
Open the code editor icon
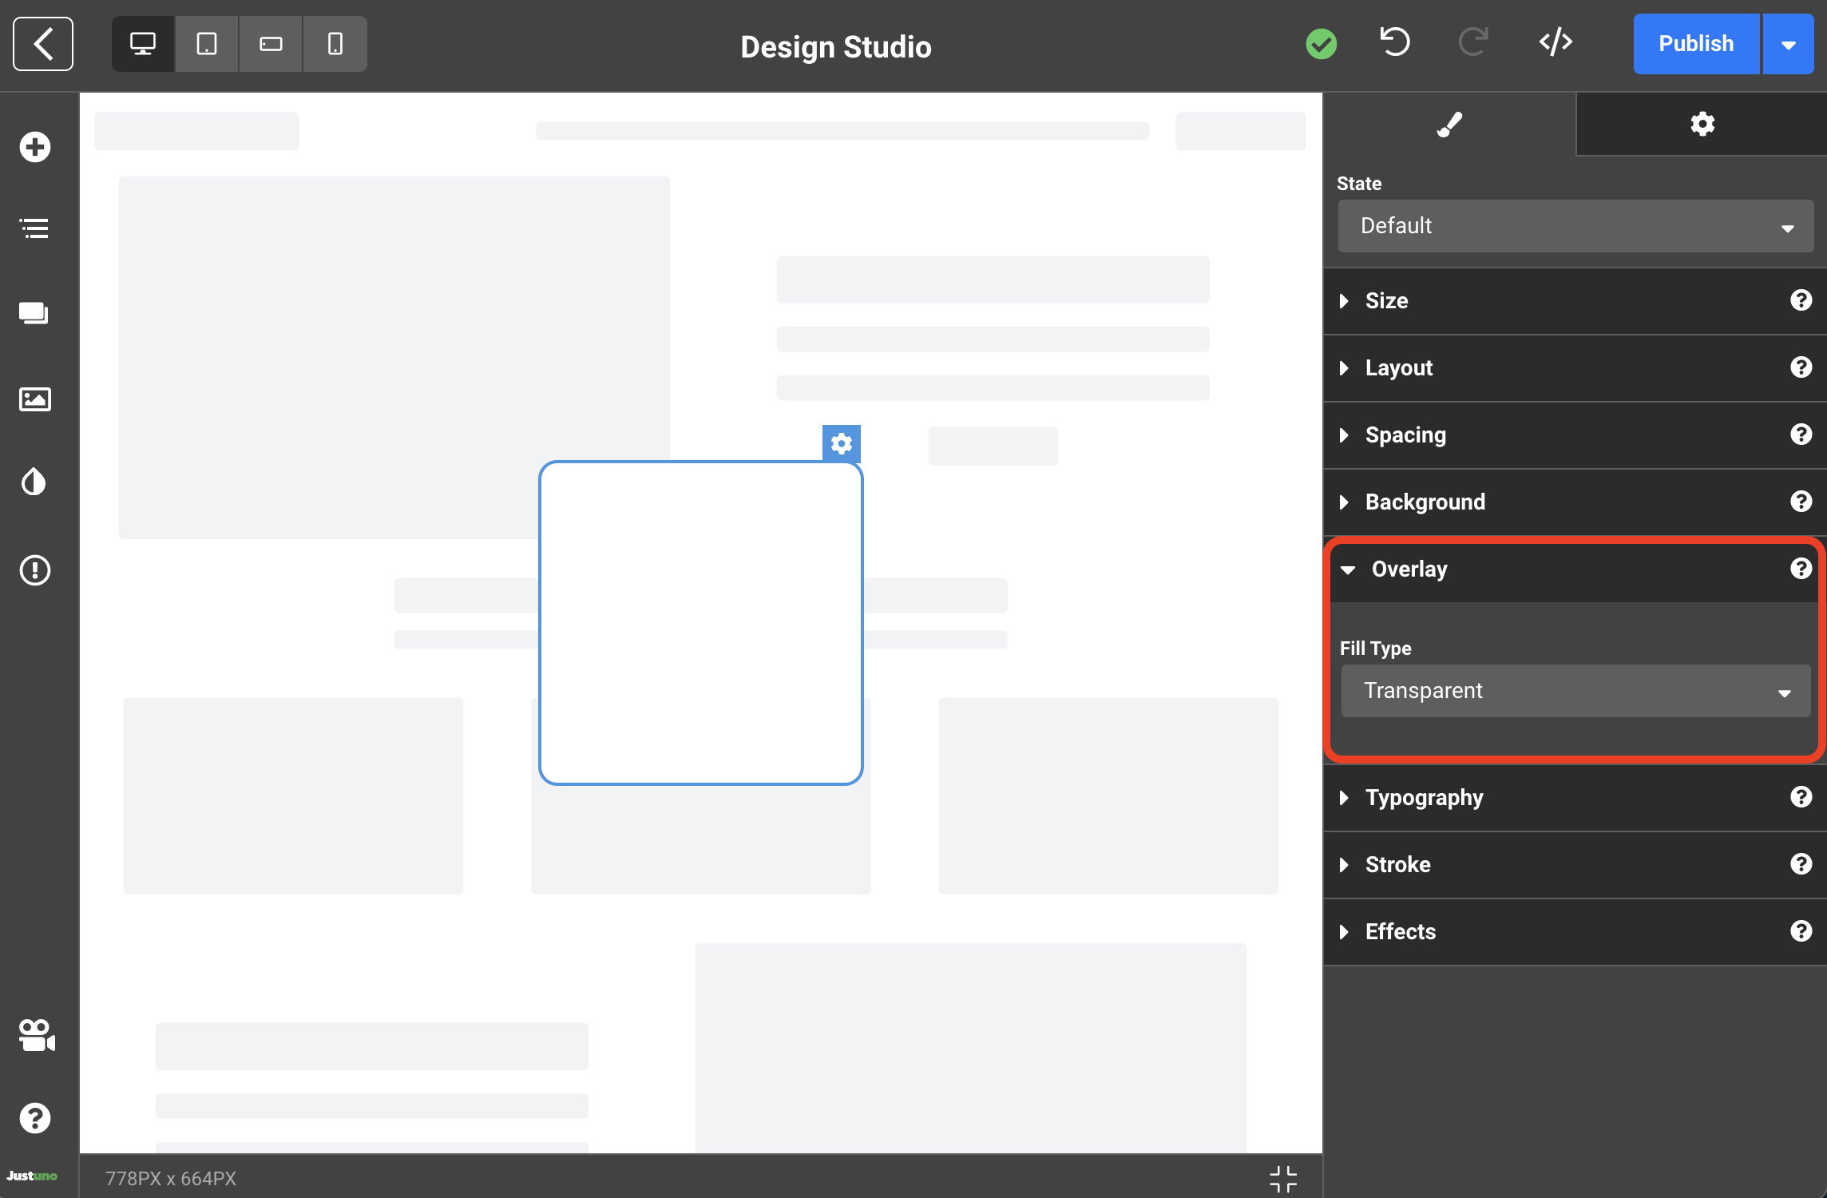pyautogui.click(x=1556, y=42)
